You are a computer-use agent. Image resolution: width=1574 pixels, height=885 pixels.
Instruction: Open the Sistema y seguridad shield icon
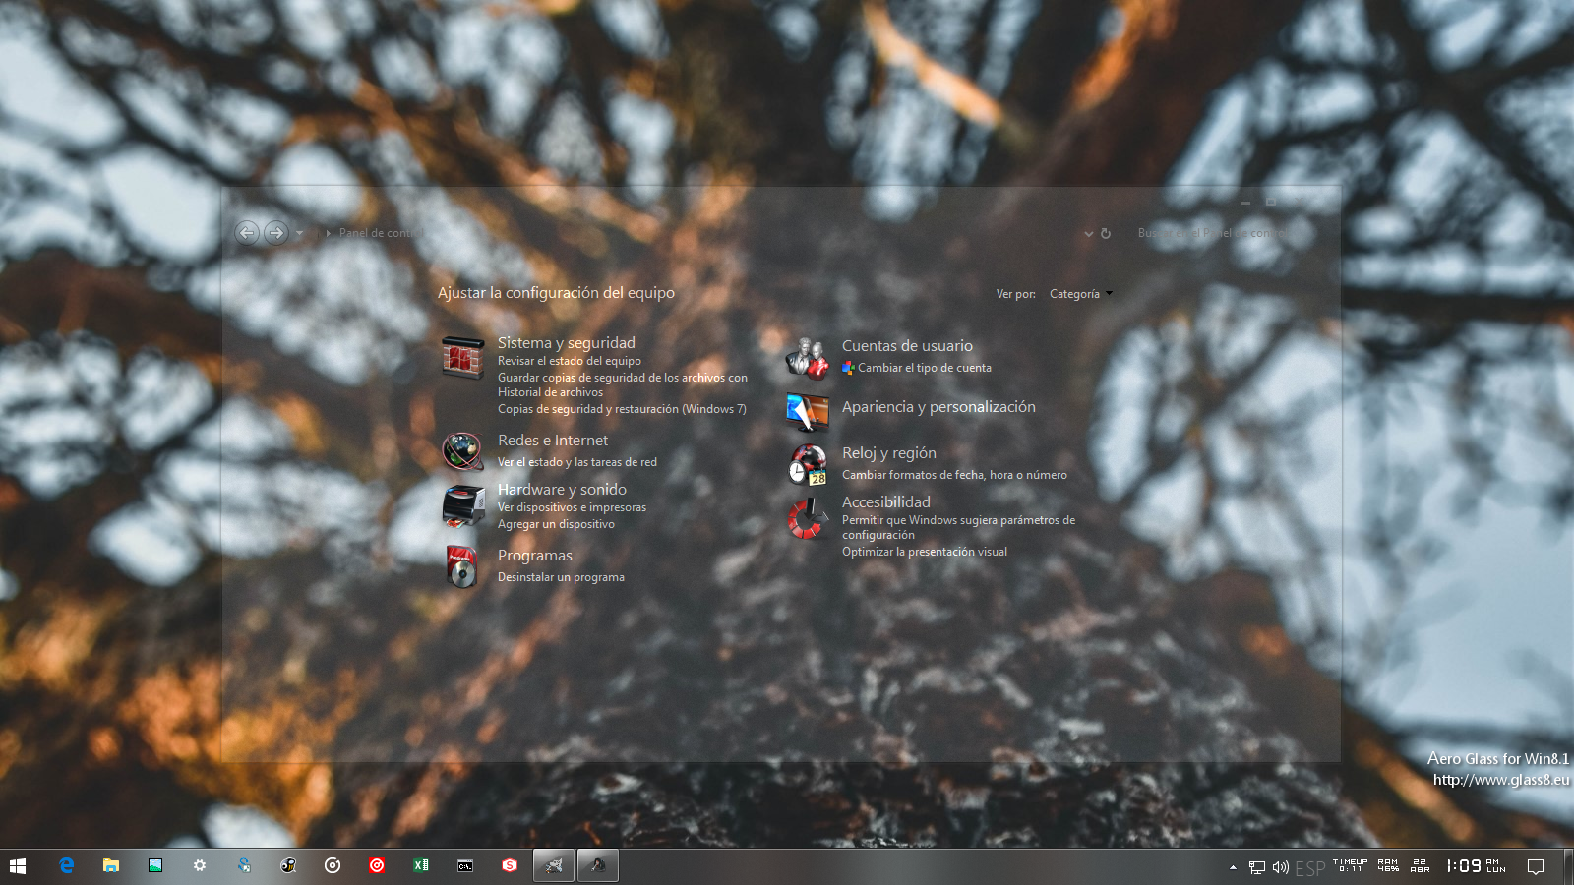(462, 358)
